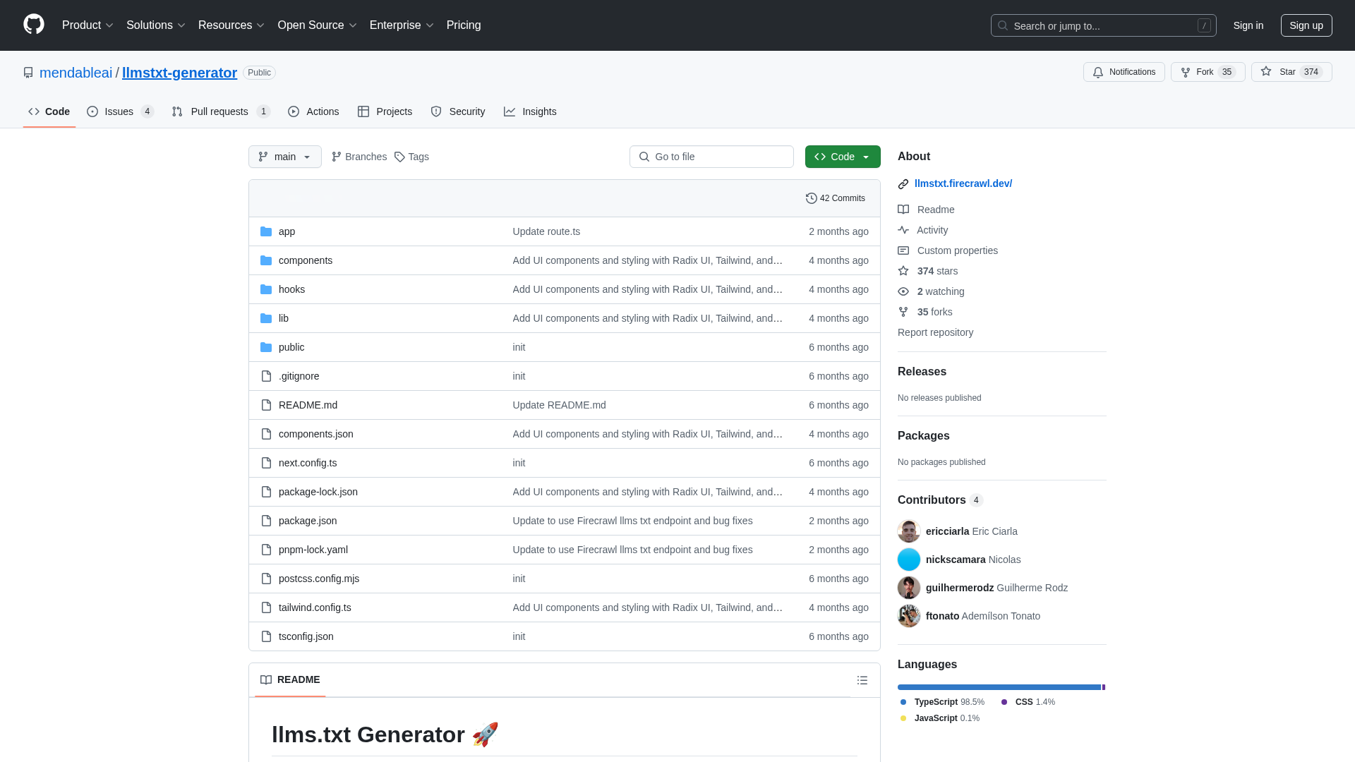1355x762 pixels.
Task: Open the Security tab
Action: [458, 111]
